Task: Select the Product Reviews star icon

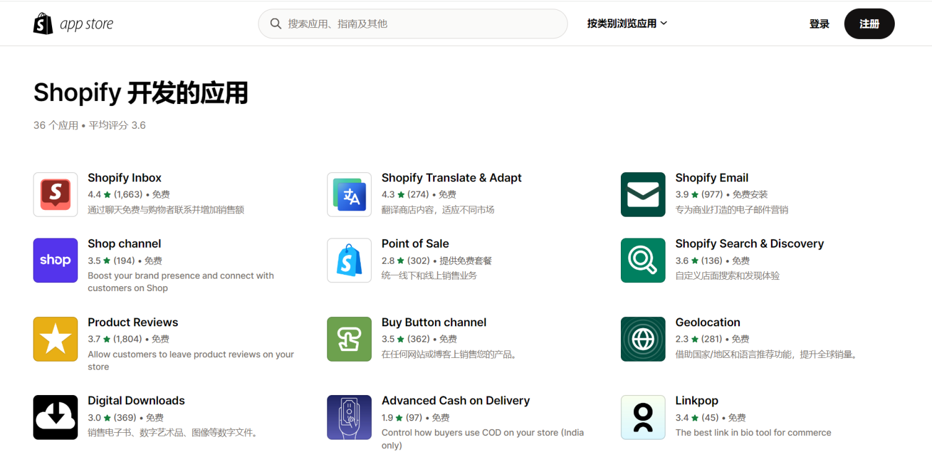Action: [x=55, y=339]
